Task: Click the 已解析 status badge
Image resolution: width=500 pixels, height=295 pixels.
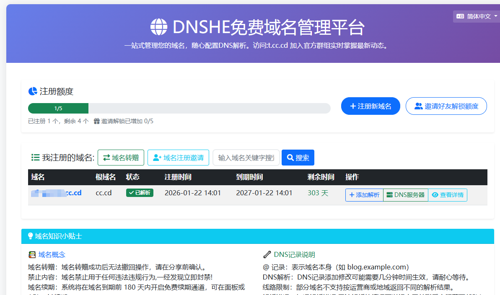Action: [140, 193]
